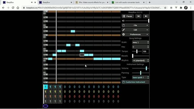Open the Key selector showing C
Viewport: 194px width, 109px height.
pos(140,47)
